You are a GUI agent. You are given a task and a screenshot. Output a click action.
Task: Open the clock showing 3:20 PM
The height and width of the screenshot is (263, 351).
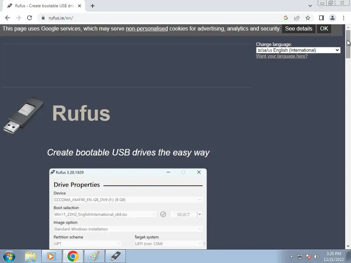(x=334, y=256)
